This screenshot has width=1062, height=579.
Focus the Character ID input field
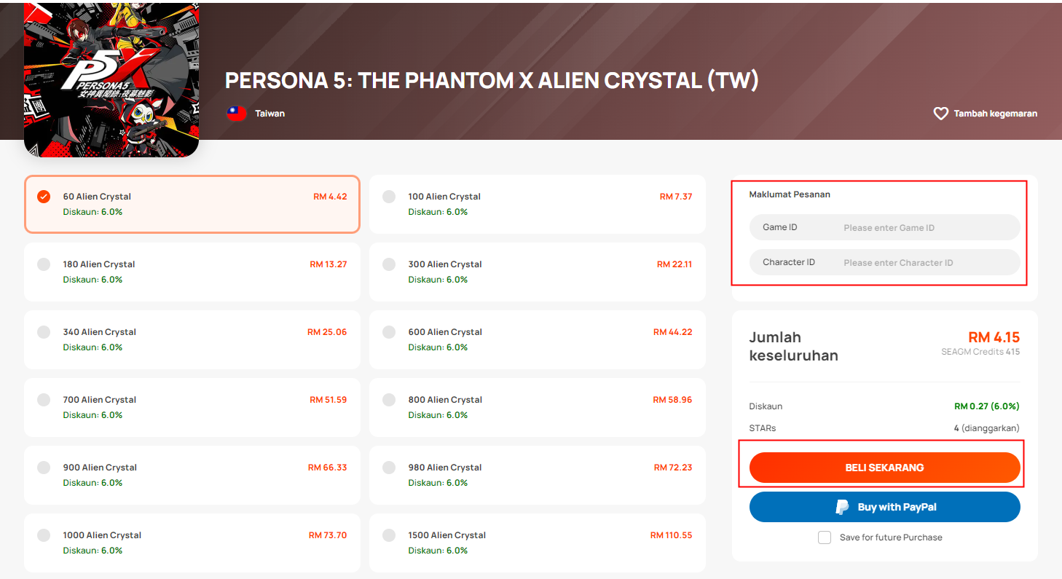884,262
